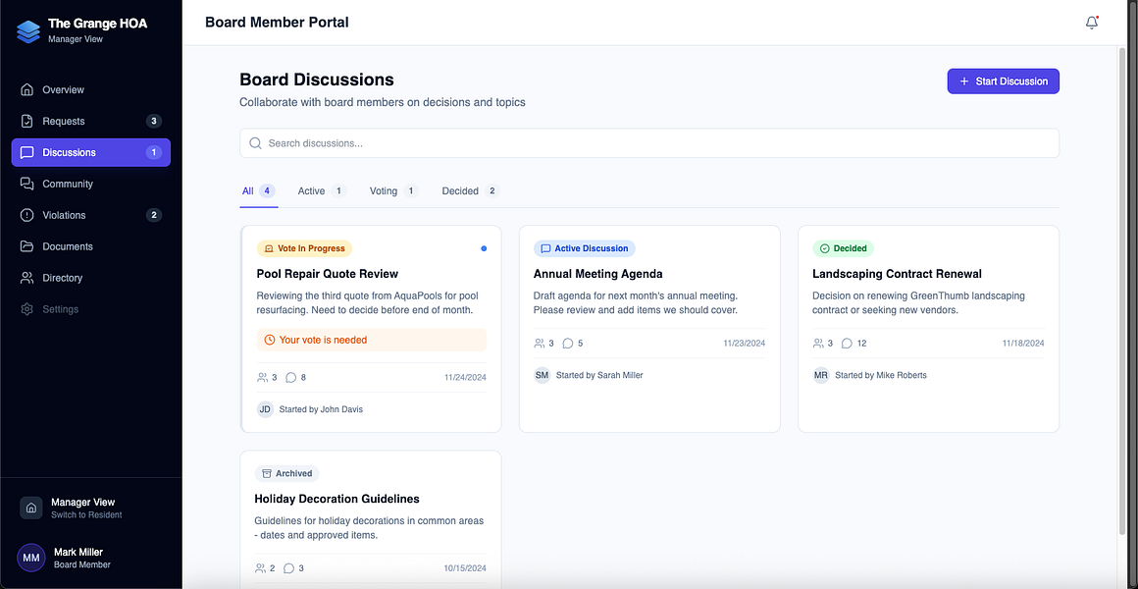Viewport: 1138px width, 589px height.
Task: Open the notifications bell icon
Action: 1092,23
